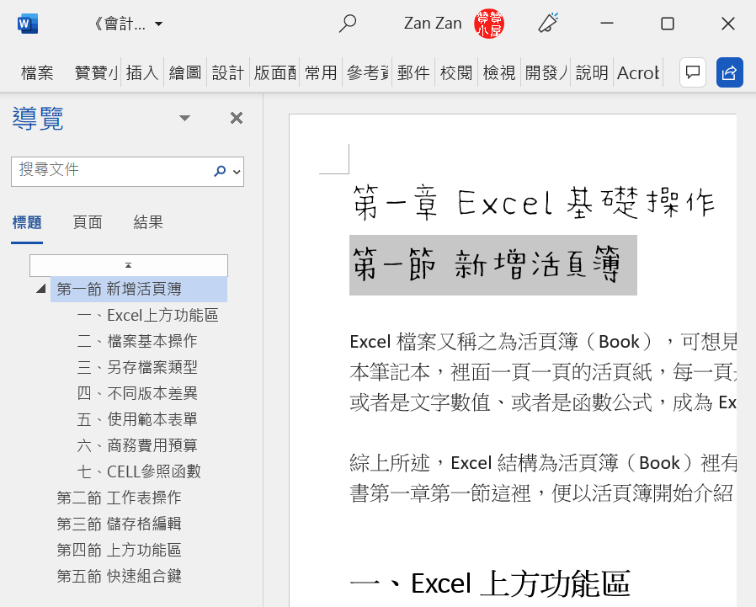The image size is (756, 607).
Task: Select the 結果 results tab
Action: pos(148,223)
